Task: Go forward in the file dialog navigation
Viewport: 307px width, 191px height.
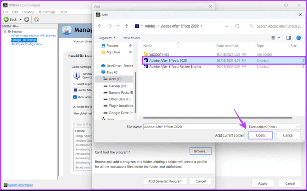Action: click(x=109, y=26)
